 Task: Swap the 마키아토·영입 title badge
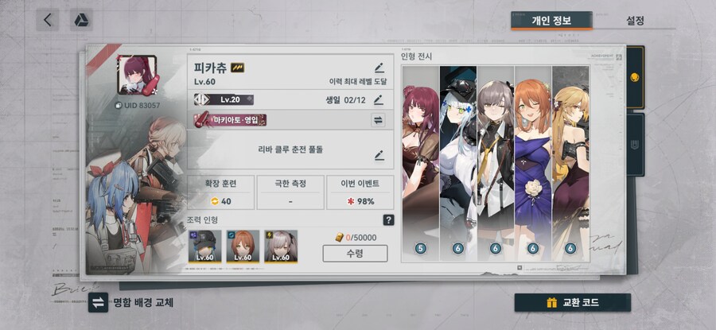click(378, 120)
